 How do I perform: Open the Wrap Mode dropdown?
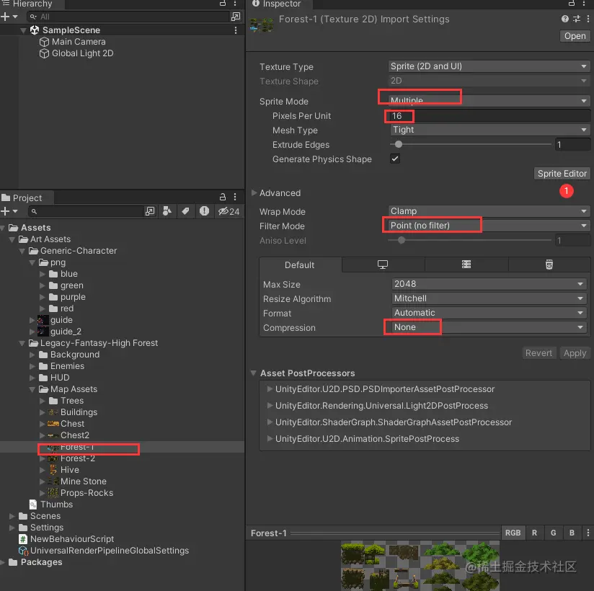(489, 211)
